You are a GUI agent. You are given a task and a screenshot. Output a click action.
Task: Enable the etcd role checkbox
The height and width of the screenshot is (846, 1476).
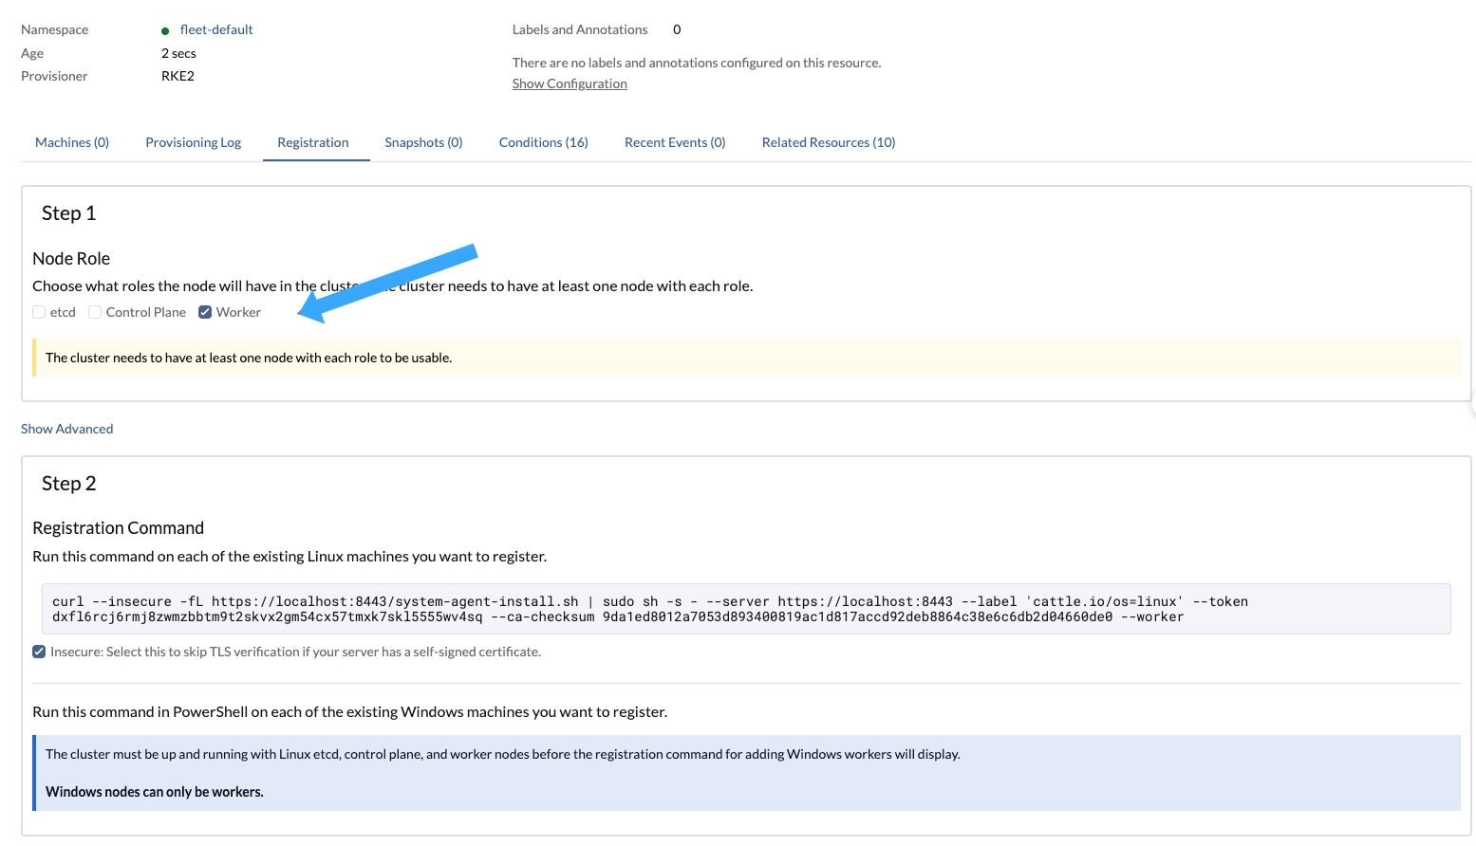click(x=39, y=311)
